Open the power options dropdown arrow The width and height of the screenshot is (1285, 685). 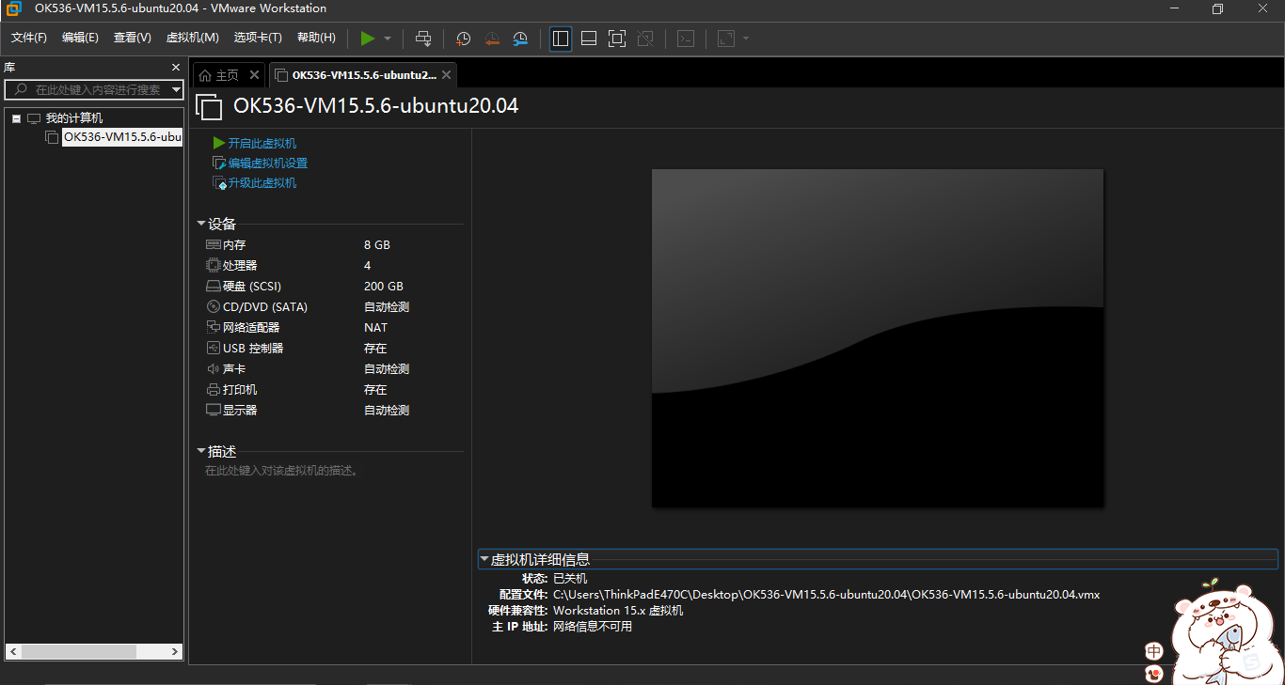click(388, 39)
